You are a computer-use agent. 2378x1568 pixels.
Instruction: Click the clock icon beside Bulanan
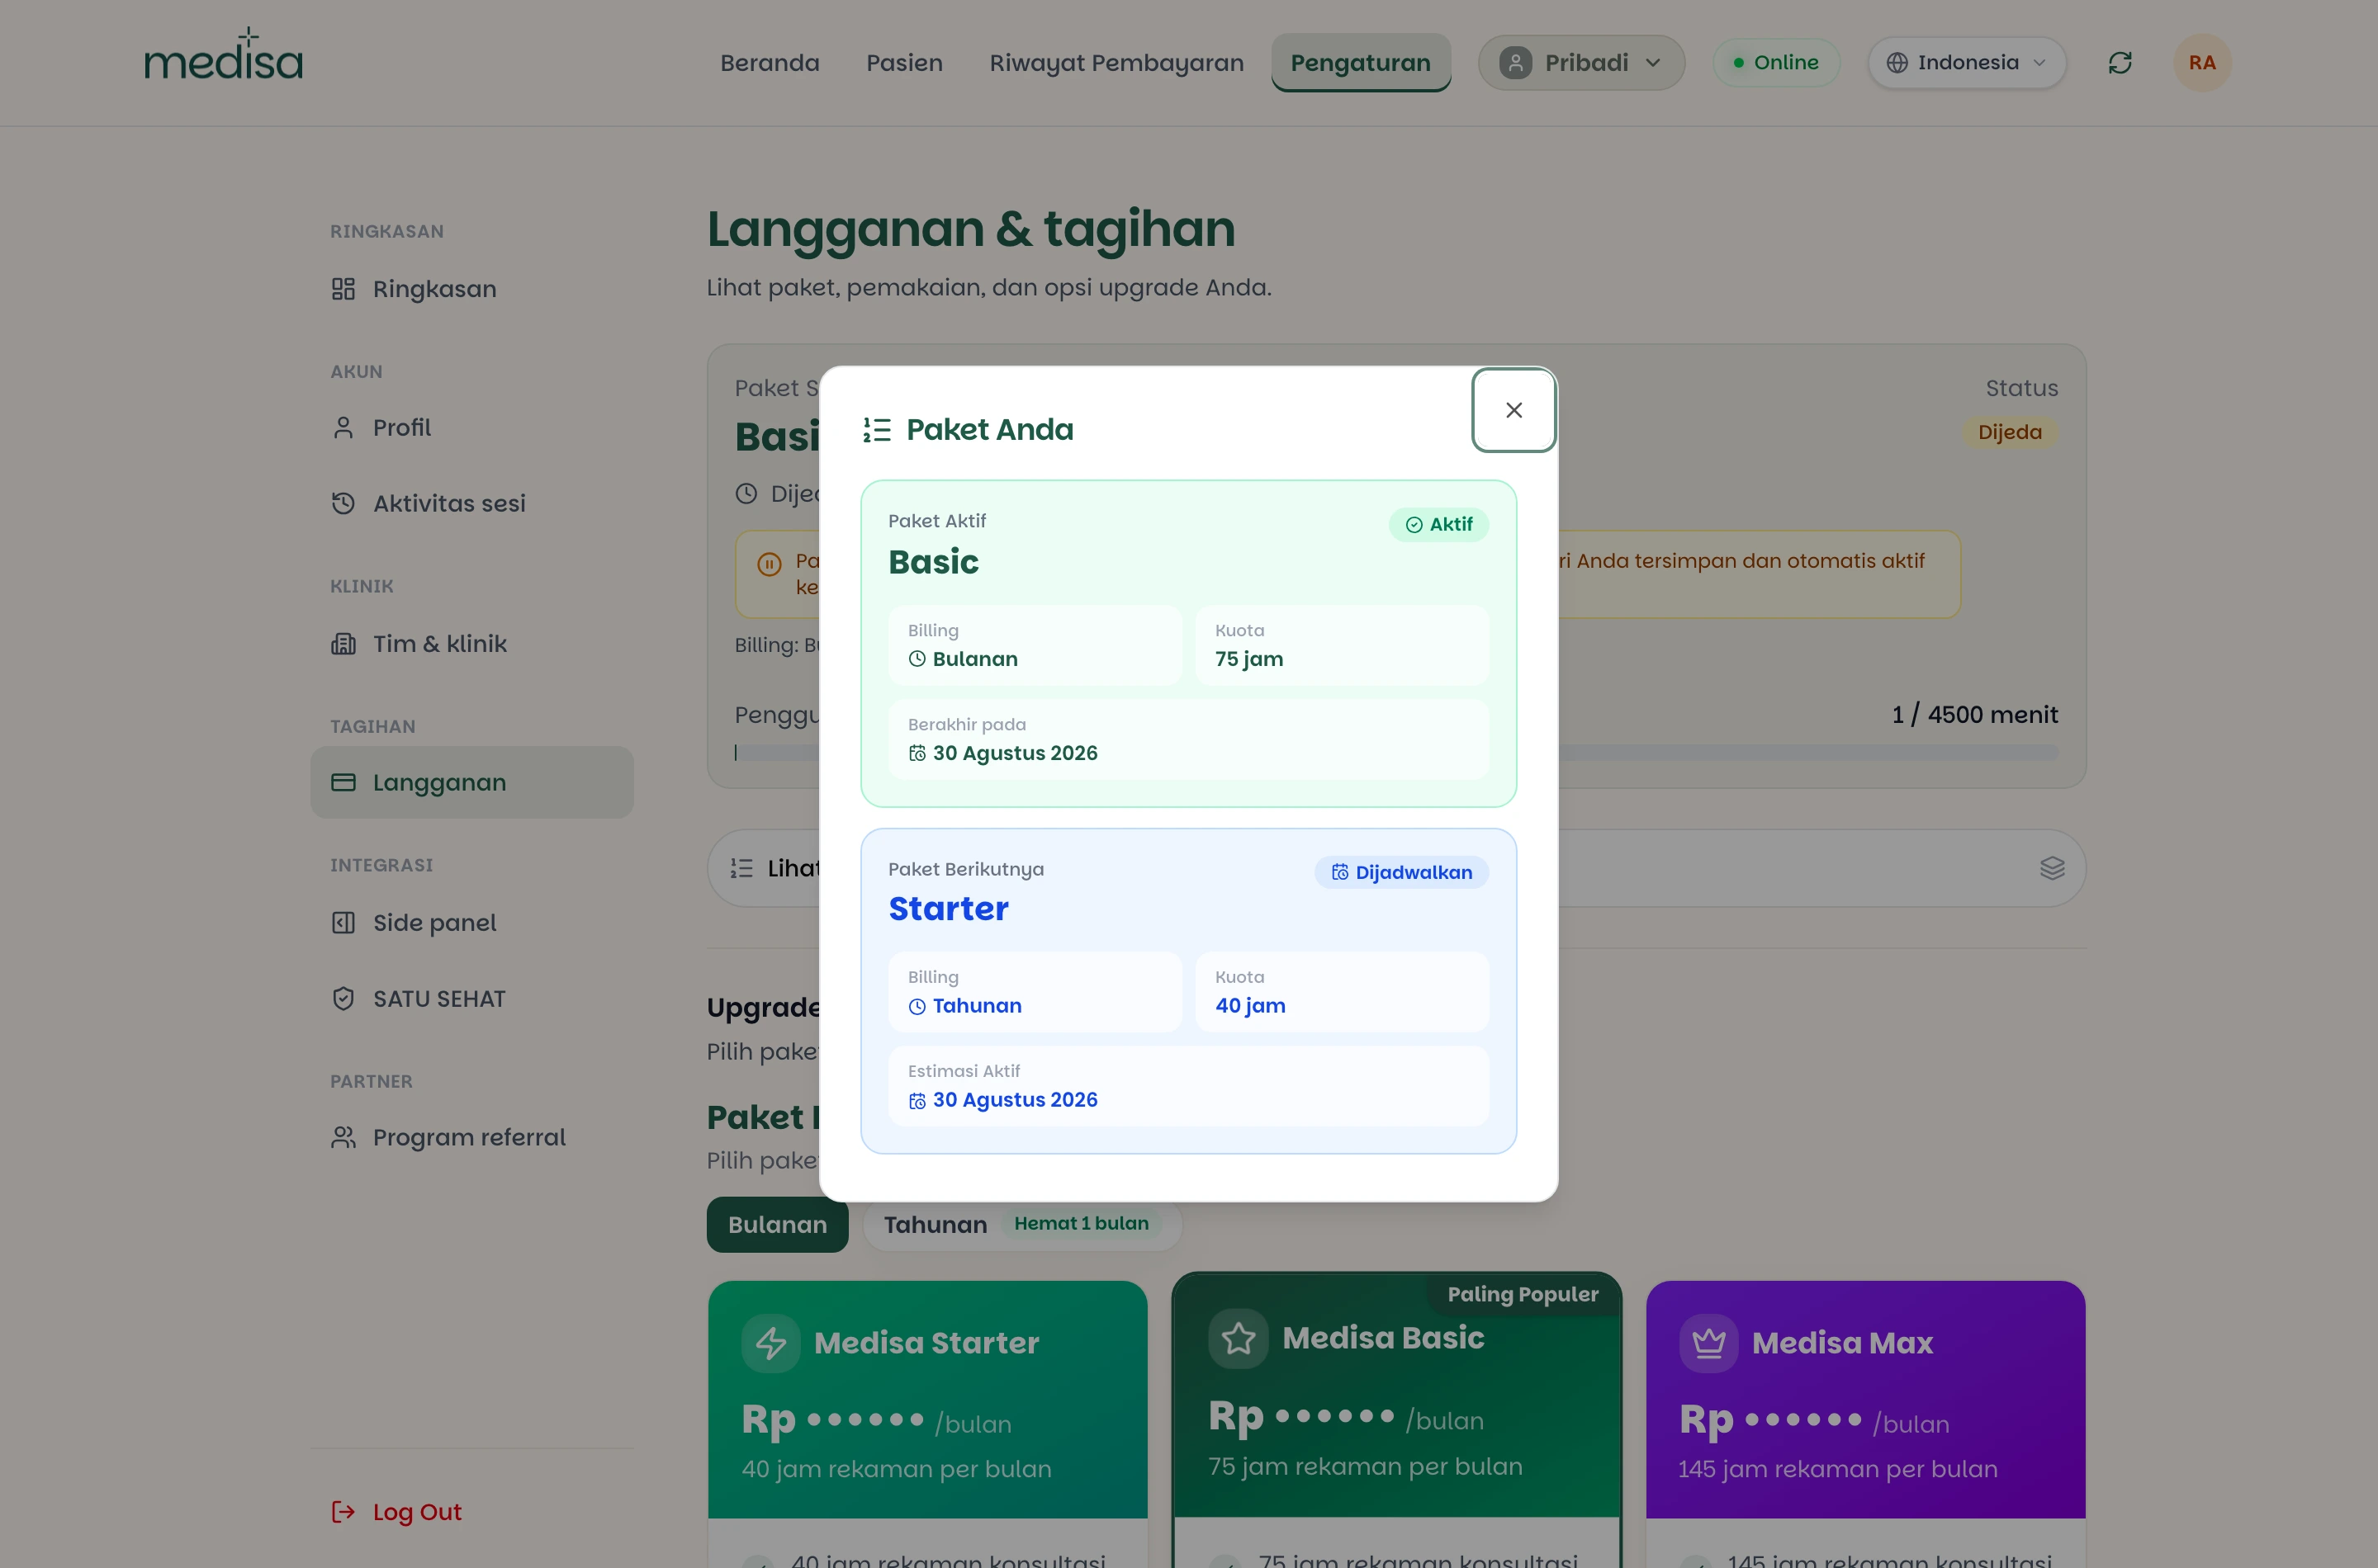point(917,659)
